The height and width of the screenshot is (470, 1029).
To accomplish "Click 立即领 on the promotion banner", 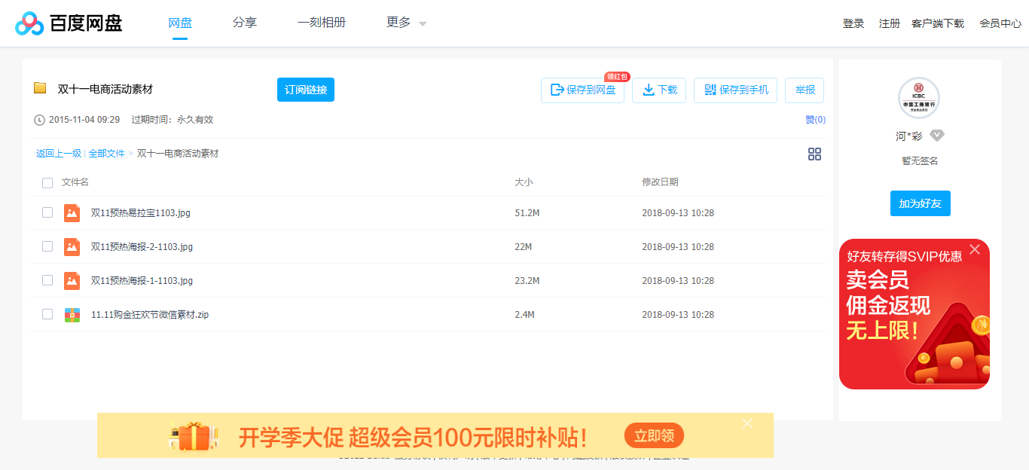I will (654, 435).
